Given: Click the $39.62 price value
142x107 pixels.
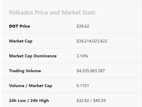Looking at the screenshot, I should pyautogui.click(x=83, y=26).
